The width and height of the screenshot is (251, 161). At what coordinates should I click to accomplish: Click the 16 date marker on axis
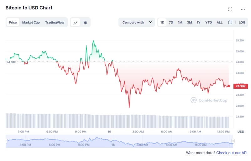(x=109, y=131)
